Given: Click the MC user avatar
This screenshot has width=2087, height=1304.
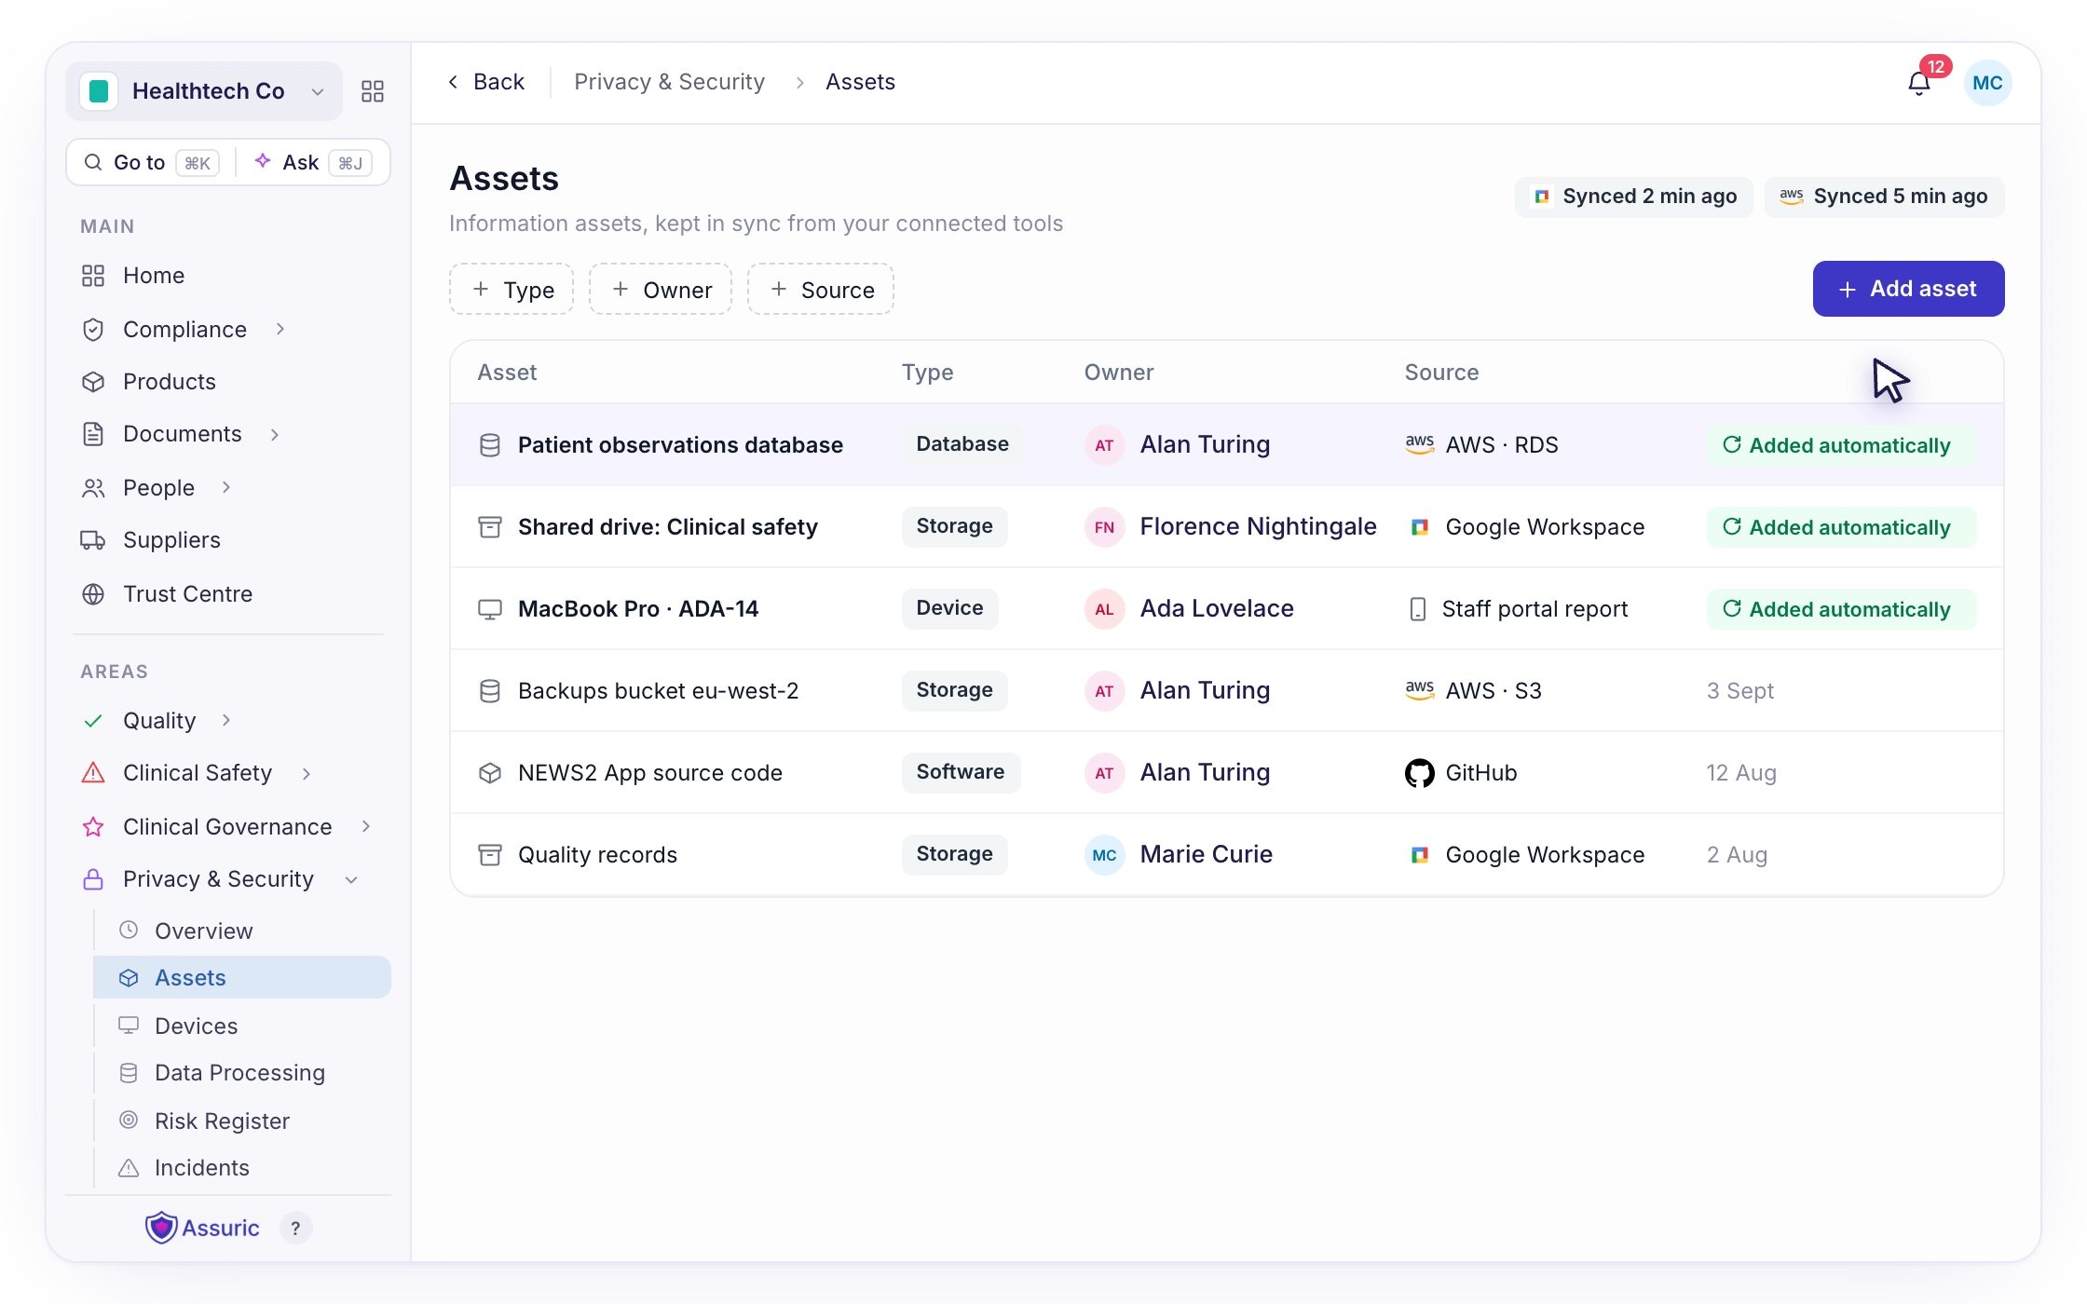Looking at the screenshot, I should point(1987,83).
